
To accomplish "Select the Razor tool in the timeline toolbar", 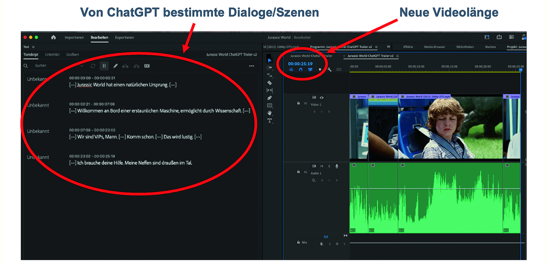I will (x=270, y=83).
